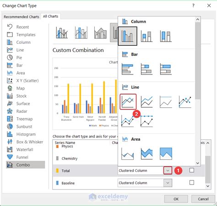This screenshot has width=217, height=206.
Task: Select Stacked Bar chart type
Action: click(146, 69)
